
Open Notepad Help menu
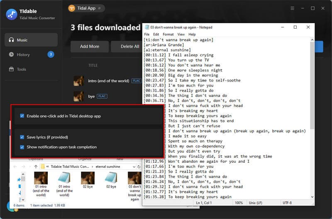coord(192,34)
